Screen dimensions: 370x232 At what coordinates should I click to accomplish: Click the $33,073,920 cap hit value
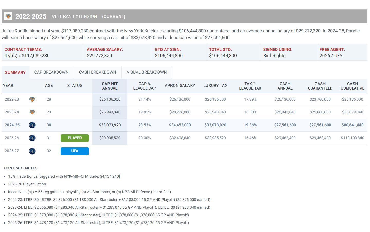tap(110, 125)
